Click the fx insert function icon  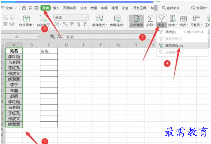[x=59, y=37]
